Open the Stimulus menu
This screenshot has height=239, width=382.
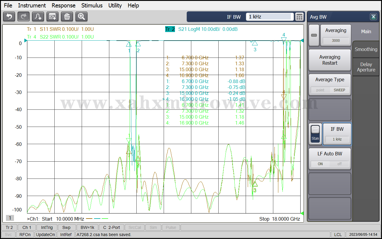92,5
